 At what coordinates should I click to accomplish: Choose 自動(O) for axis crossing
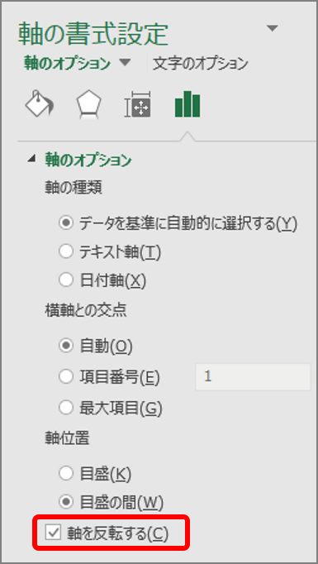66,346
